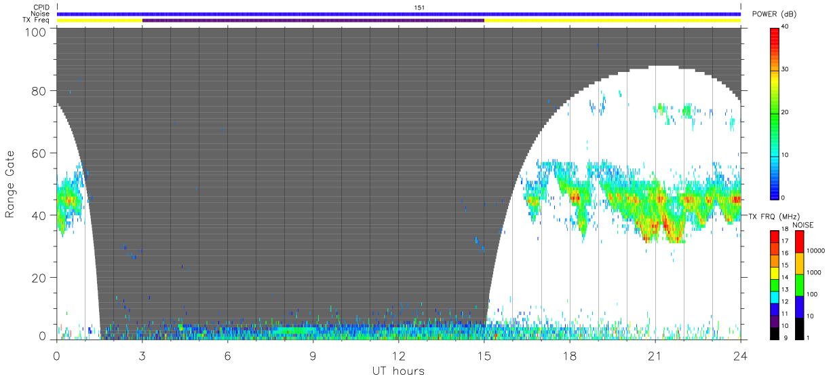The width and height of the screenshot is (833, 385).
Task: Click the echo cluster at gate 75 near 21 UT
Action: point(661,109)
